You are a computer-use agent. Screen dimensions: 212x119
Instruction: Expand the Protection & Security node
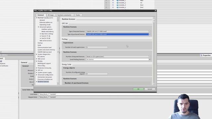click(36, 68)
